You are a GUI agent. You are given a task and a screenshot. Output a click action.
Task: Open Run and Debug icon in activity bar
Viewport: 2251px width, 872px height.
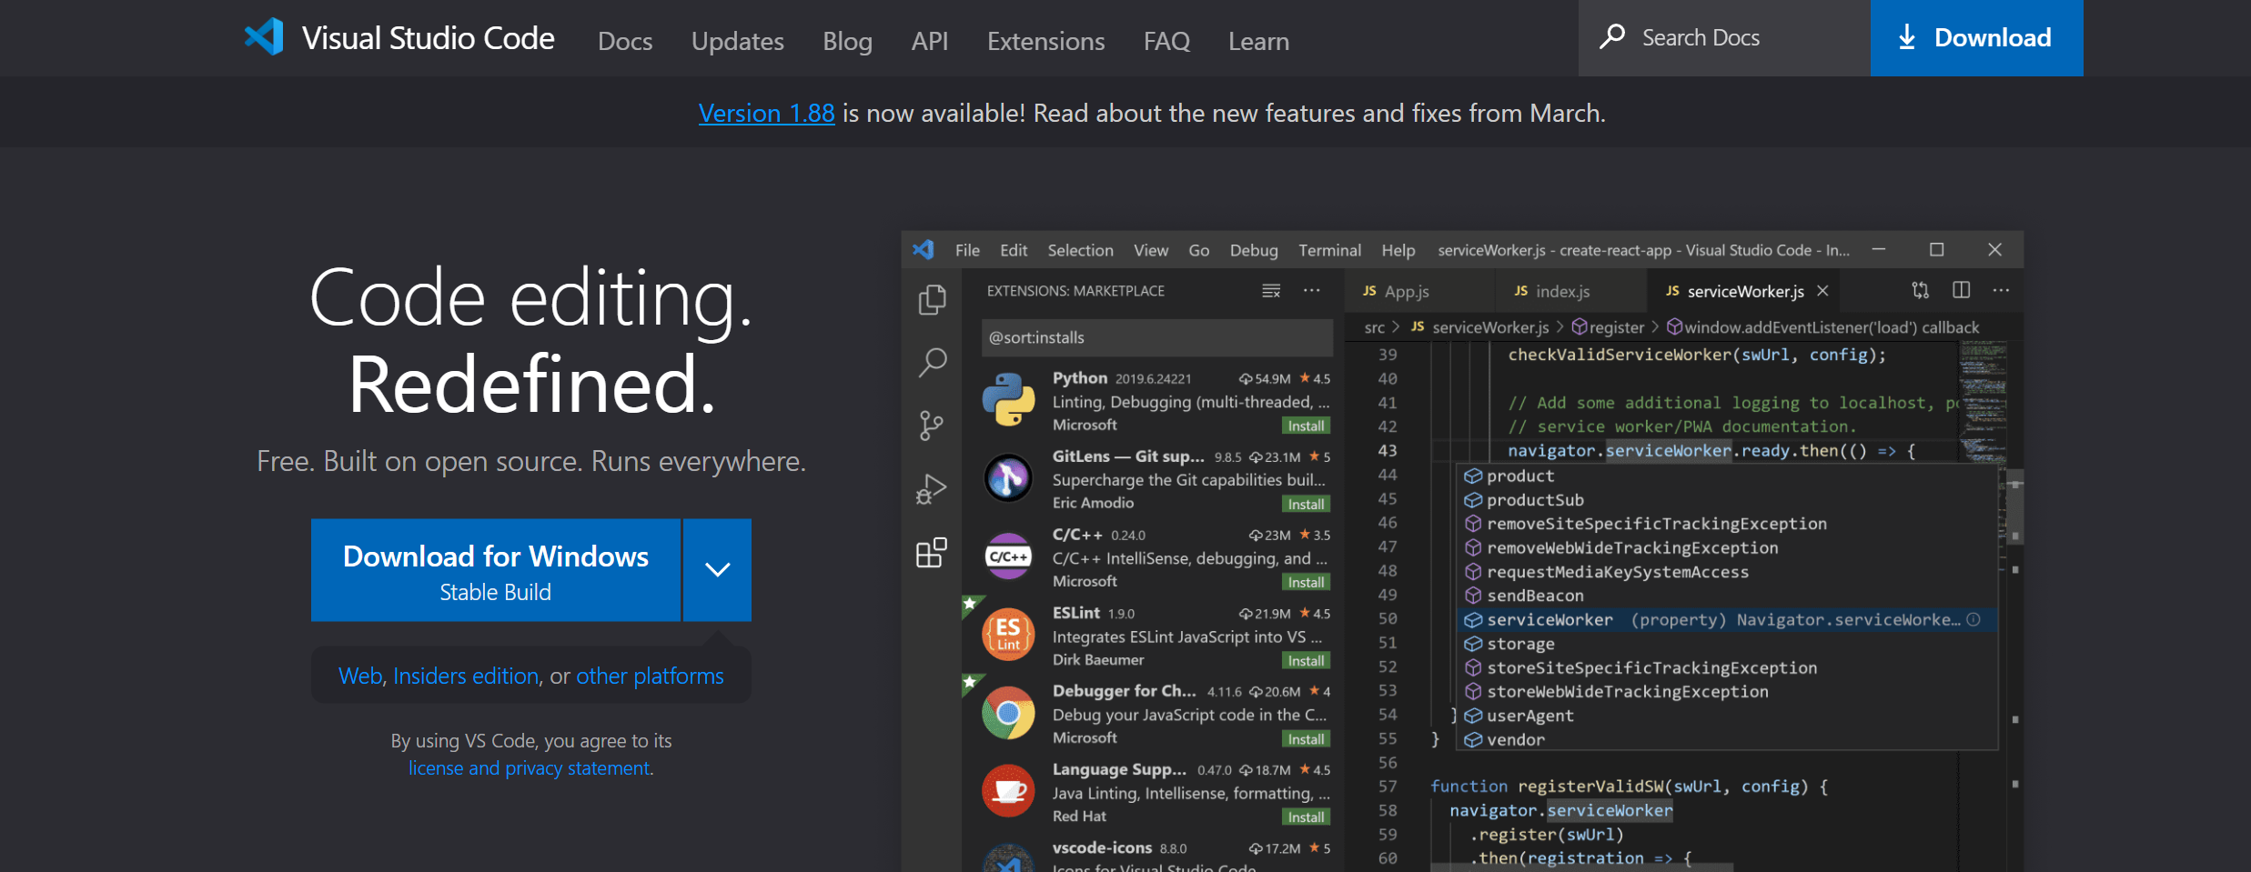(x=932, y=489)
